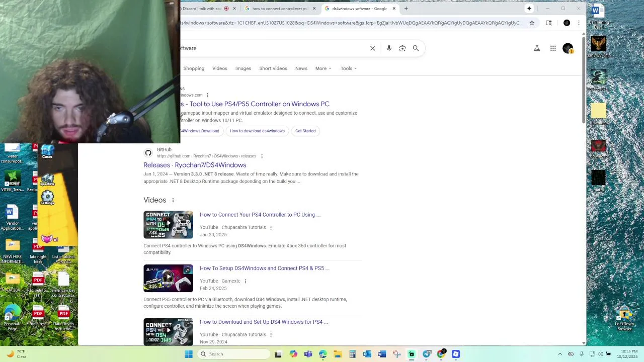Image resolution: width=644 pixels, height=362 pixels.
Task: Clear the Google search box text
Action: click(372, 48)
